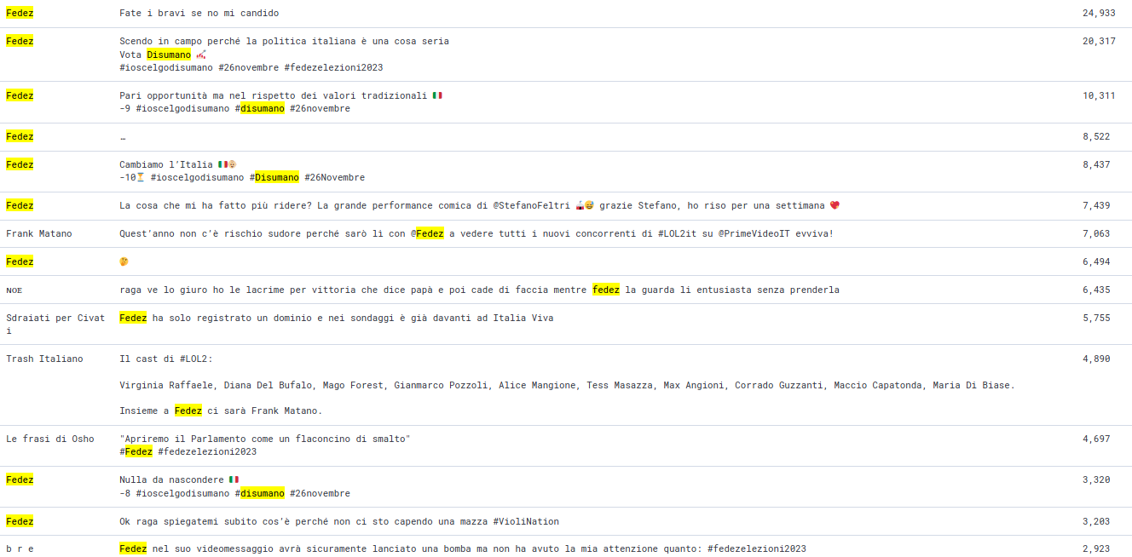Click the thinking face emoji tweet
1132x557 pixels.
(124, 261)
